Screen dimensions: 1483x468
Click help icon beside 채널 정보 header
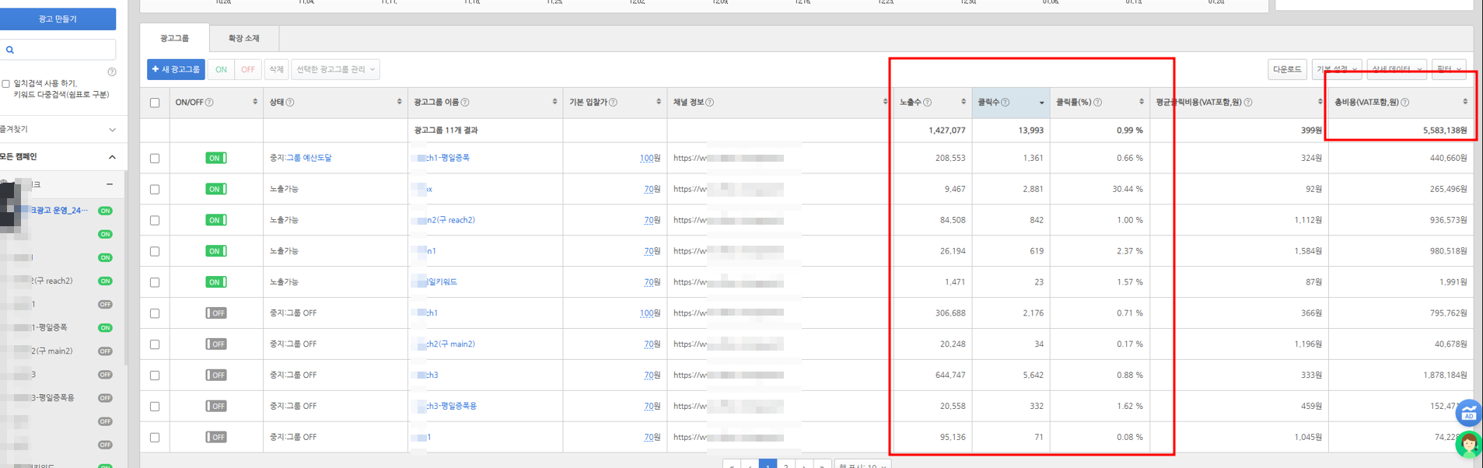coord(709,103)
